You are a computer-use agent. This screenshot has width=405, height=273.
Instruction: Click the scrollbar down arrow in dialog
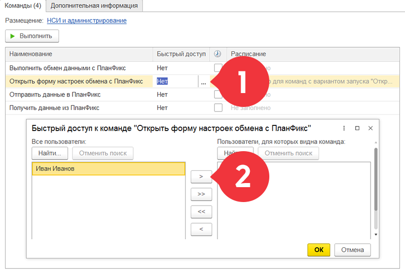point(376,234)
